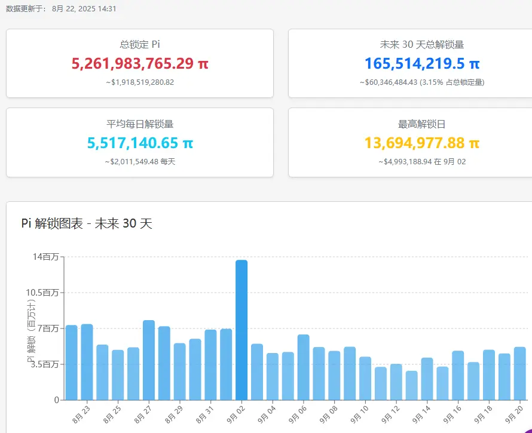Click the 9月 08 x-axis label
The width and height of the screenshot is (532, 433).
pos(328,414)
